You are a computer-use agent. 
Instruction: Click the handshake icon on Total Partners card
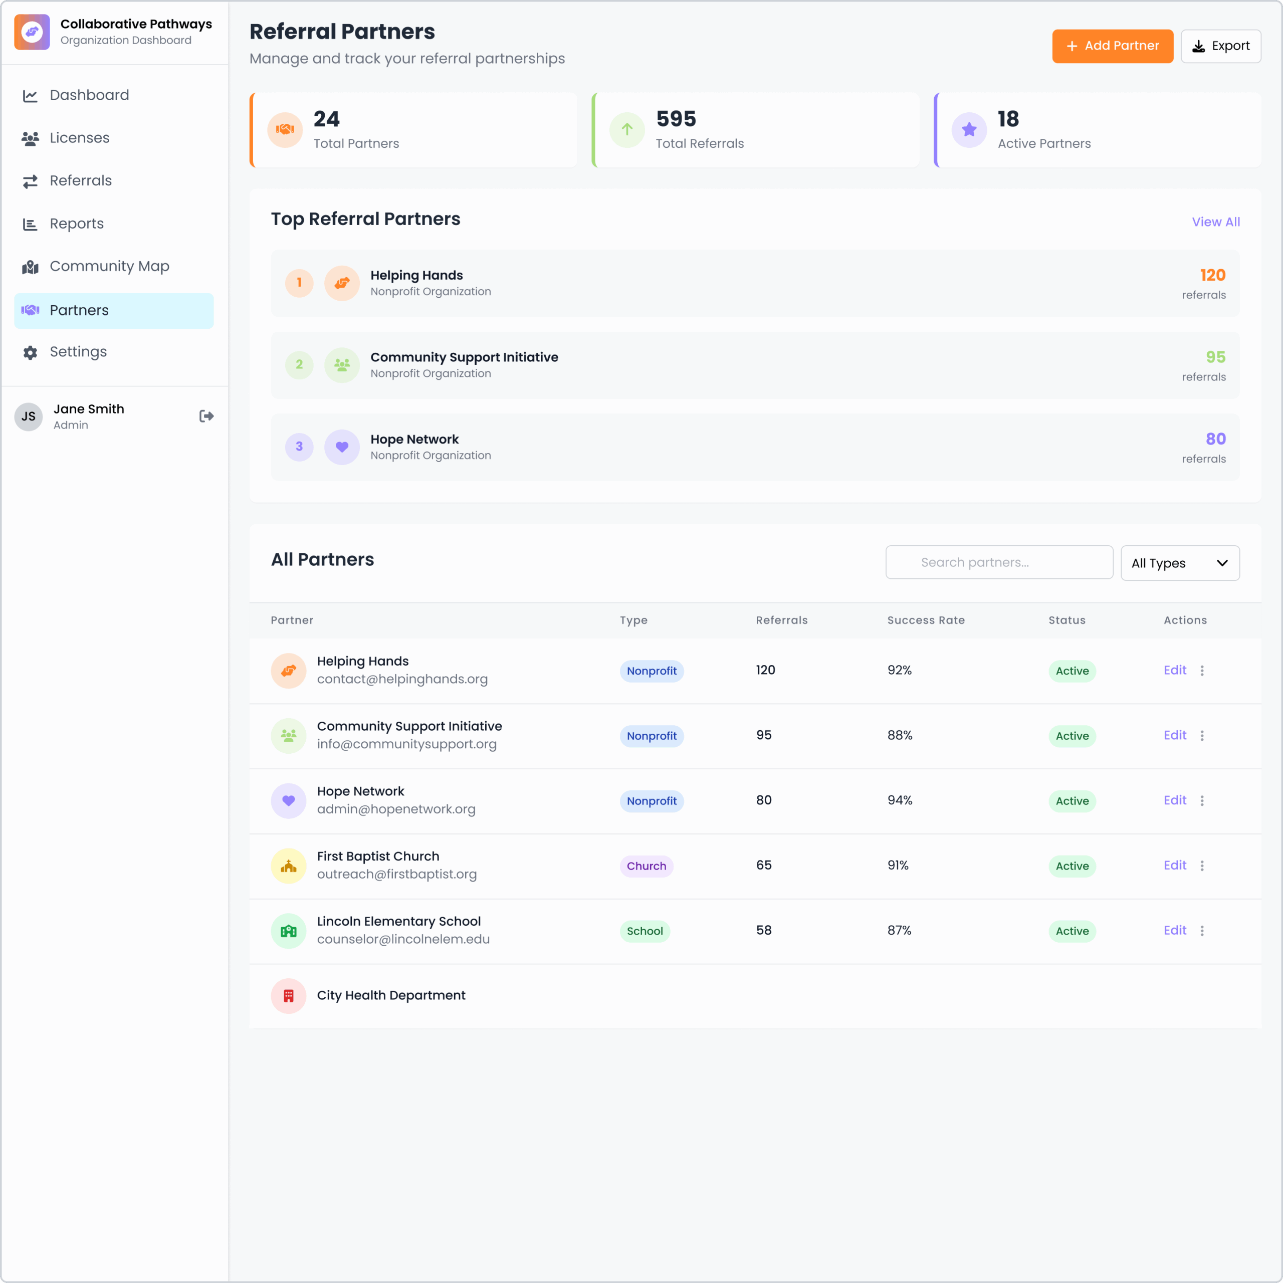point(285,129)
